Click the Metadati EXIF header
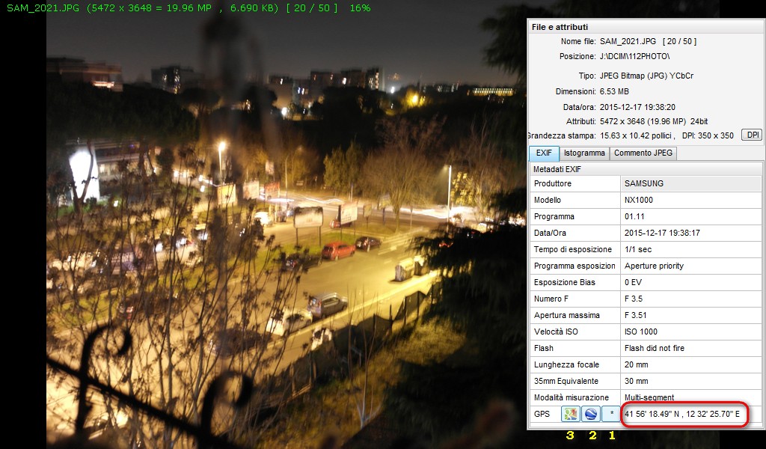This screenshot has width=766, height=449. [557, 169]
